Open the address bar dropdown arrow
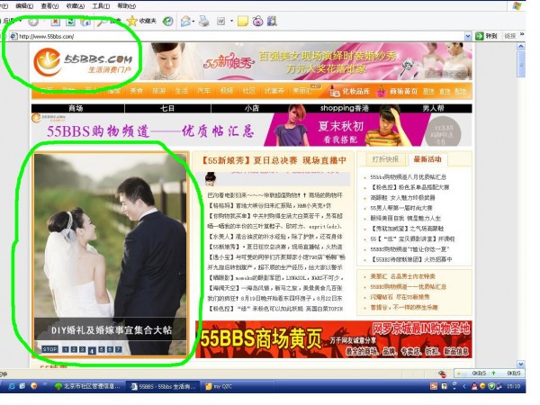540x405 pixels. pyautogui.click(x=468, y=36)
